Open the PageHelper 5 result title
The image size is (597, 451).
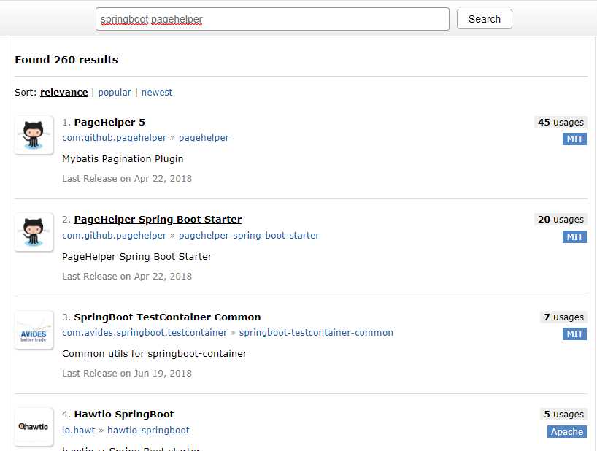(x=109, y=122)
